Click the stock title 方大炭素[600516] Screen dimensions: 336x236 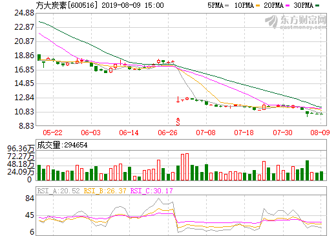(67, 5)
